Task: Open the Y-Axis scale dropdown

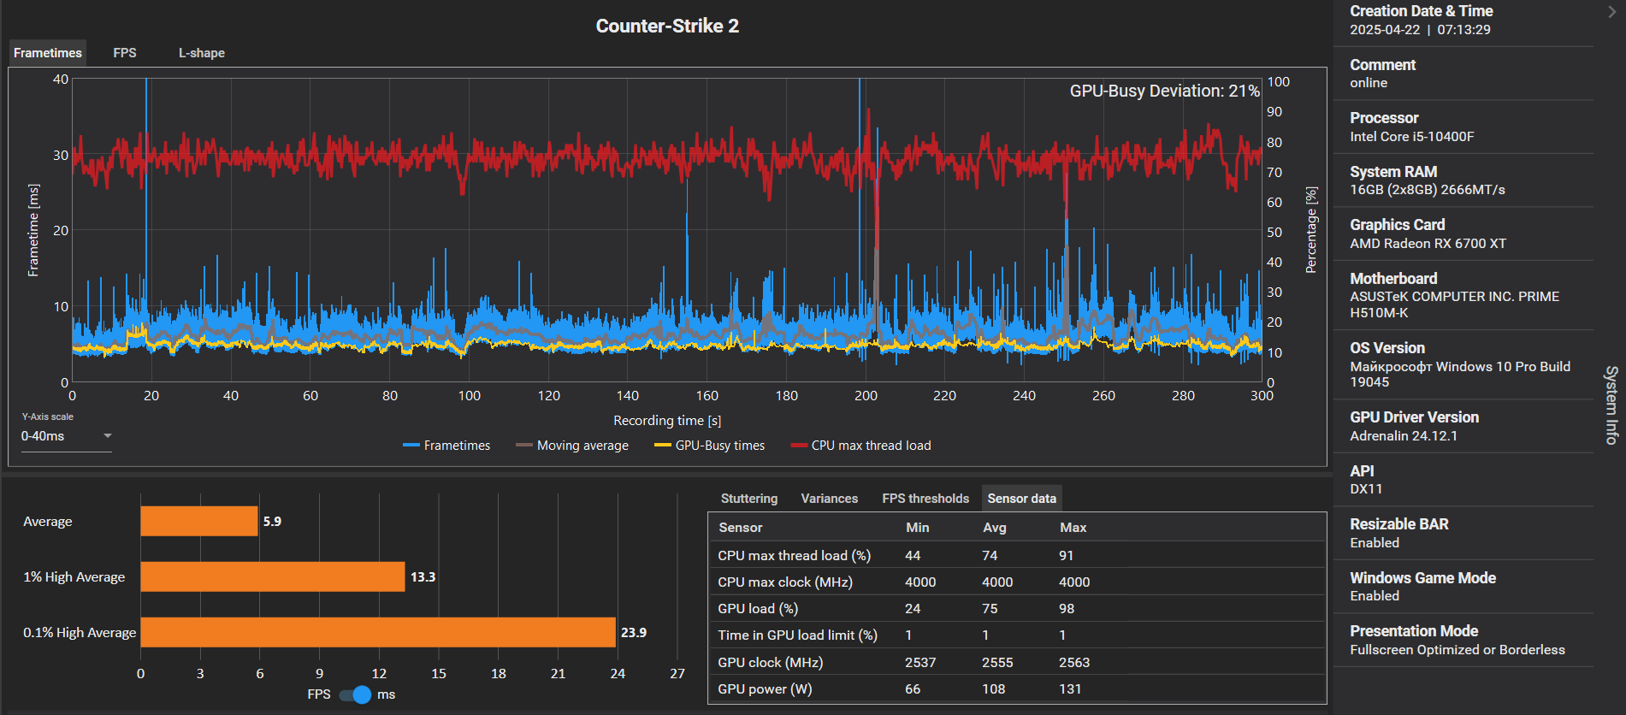Action: (67, 436)
